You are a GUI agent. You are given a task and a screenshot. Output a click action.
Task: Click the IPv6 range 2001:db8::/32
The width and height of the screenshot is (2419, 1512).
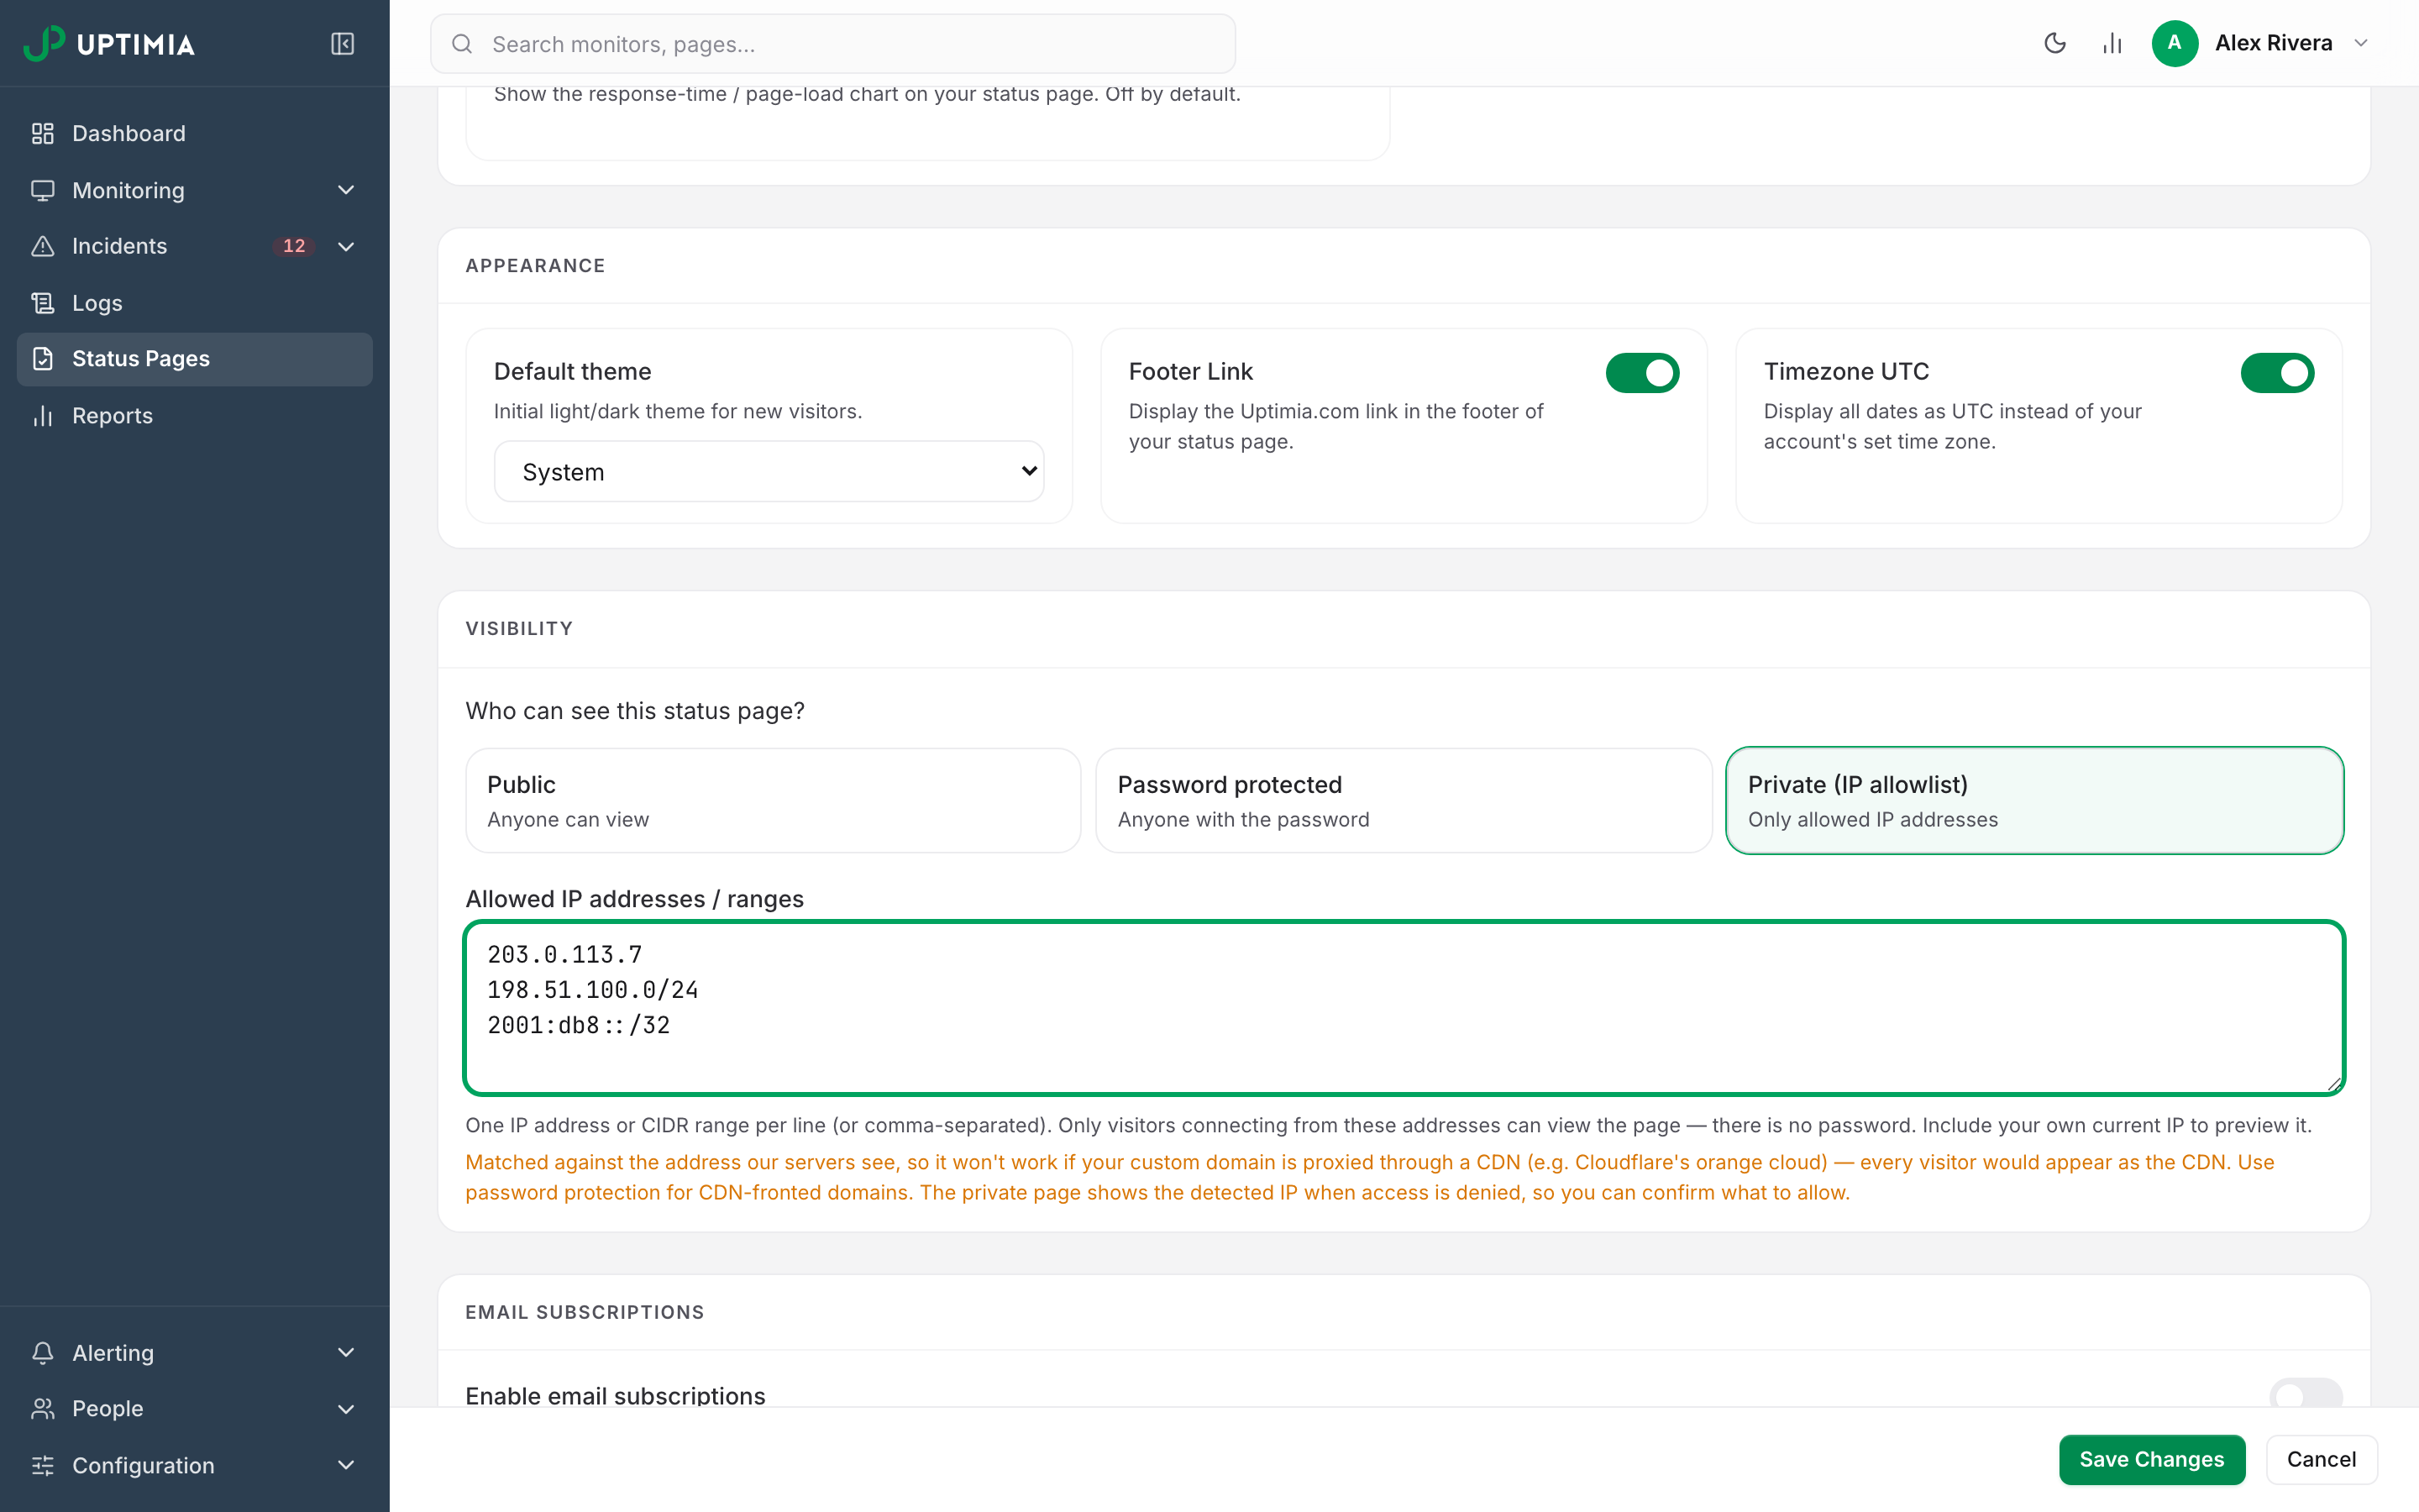point(579,1025)
